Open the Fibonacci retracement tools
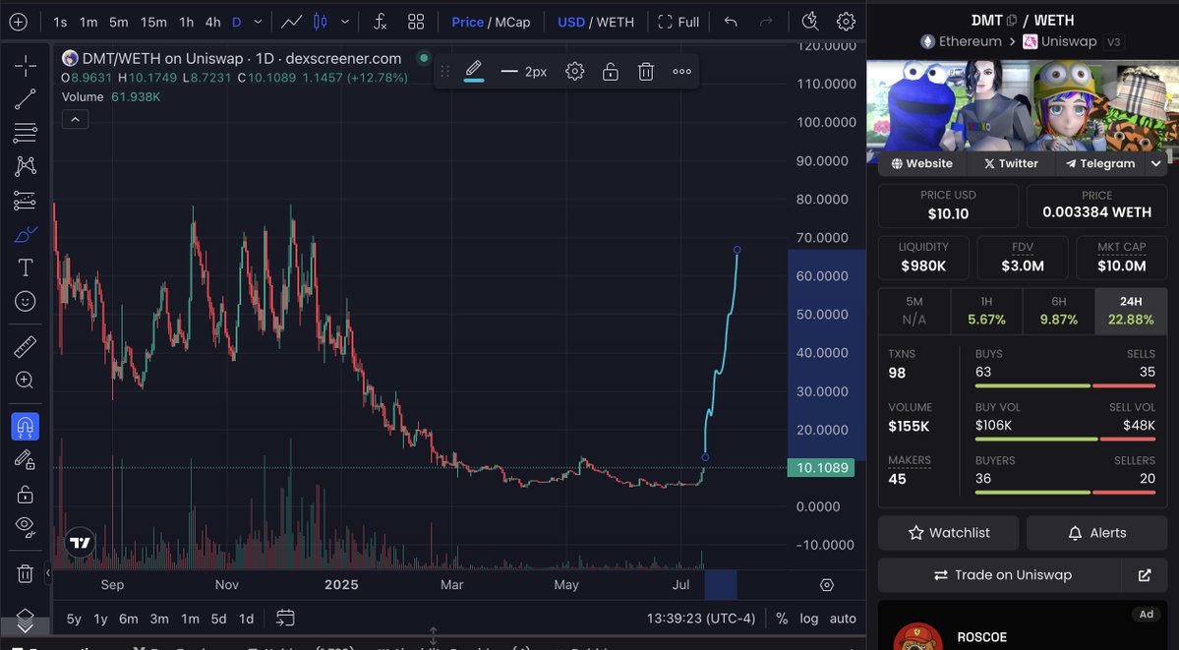 25,133
